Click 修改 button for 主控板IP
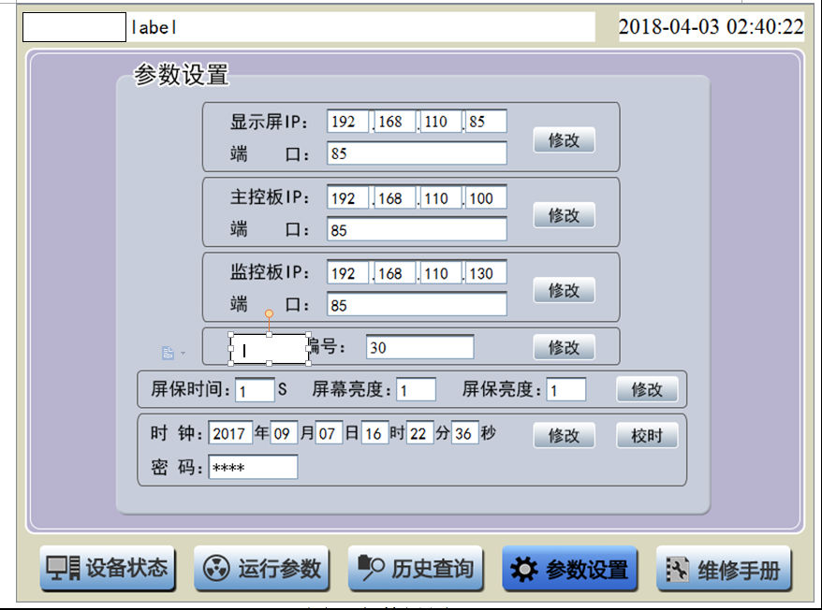822x610 pixels. click(564, 215)
